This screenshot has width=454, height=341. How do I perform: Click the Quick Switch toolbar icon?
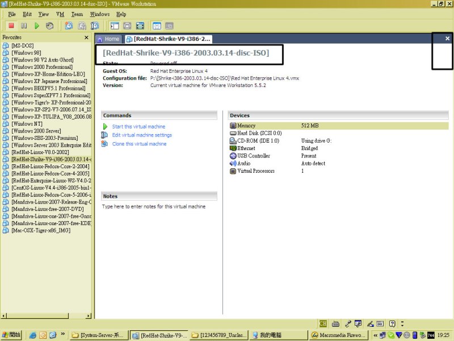[127, 26]
